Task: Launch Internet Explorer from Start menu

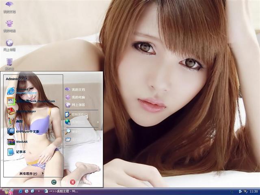Action: point(22,91)
